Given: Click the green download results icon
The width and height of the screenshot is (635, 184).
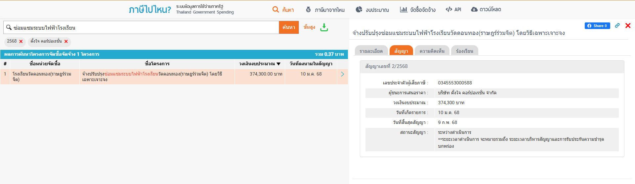Looking at the screenshot, I should [324, 27].
